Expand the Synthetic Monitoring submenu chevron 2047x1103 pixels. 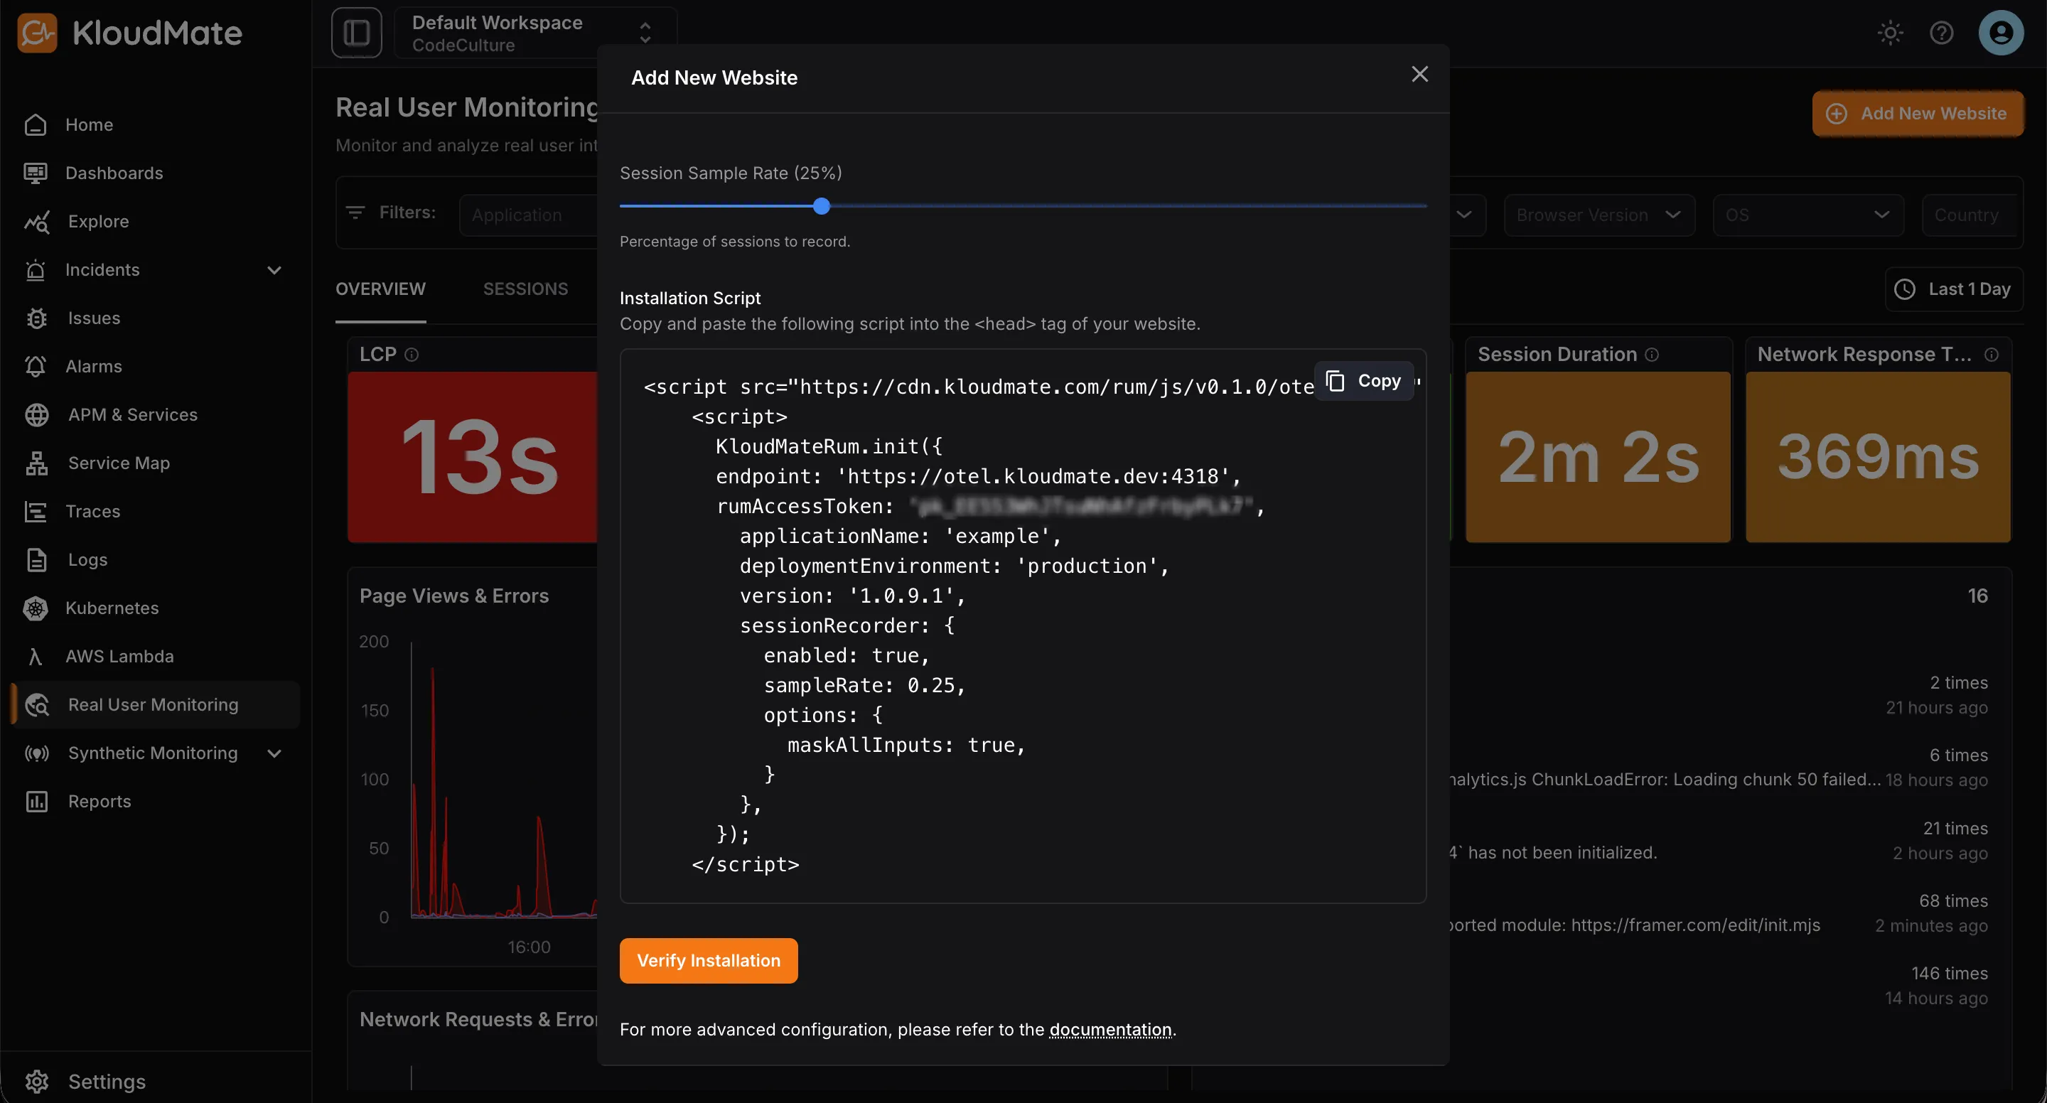click(x=275, y=753)
